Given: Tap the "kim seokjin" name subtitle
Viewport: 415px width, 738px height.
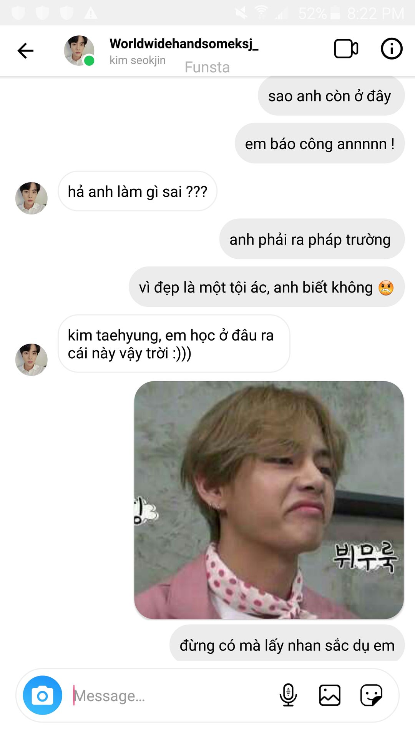Looking at the screenshot, I should (138, 60).
